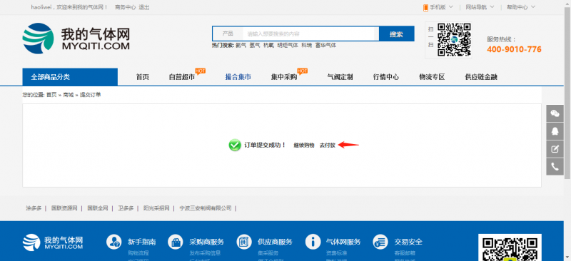The image size is (571, 261).
Task: Click the hotline number 400-9010-776
Action: click(x=514, y=49)
